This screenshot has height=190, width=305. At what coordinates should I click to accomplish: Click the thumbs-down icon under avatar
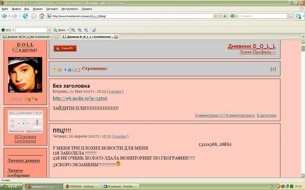[33, 99]
